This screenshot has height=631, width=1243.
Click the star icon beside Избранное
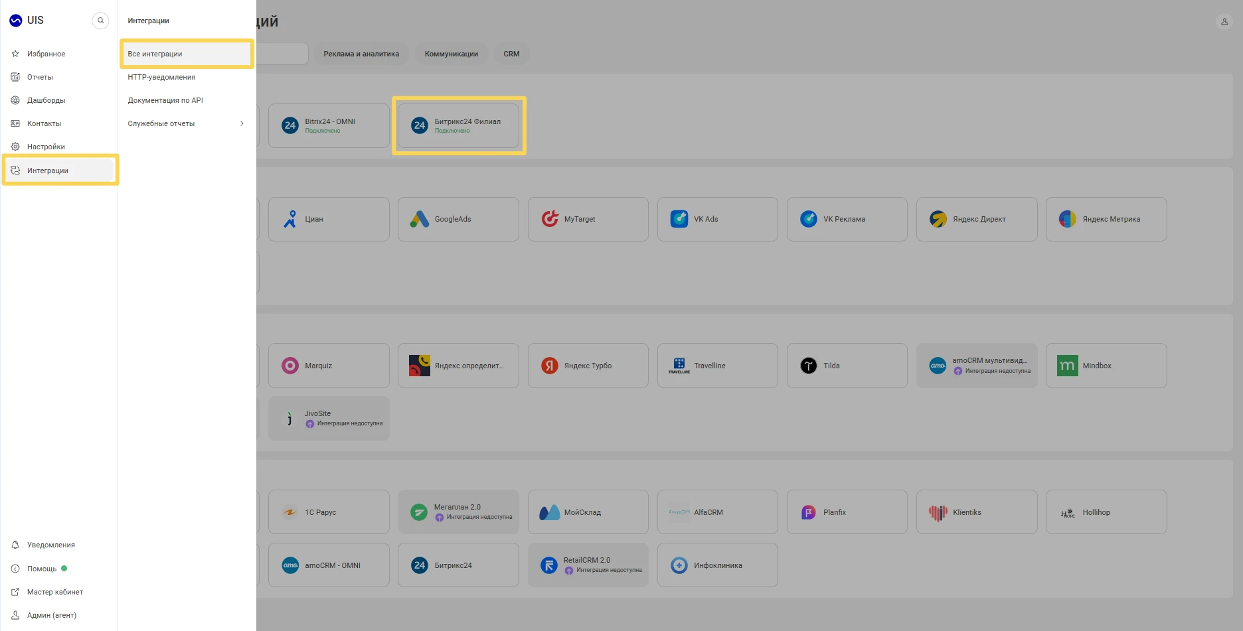point(15,54)
